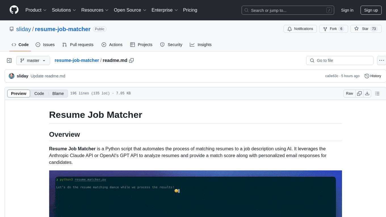
Task: Copy the raw file contents
Action: 359,93
